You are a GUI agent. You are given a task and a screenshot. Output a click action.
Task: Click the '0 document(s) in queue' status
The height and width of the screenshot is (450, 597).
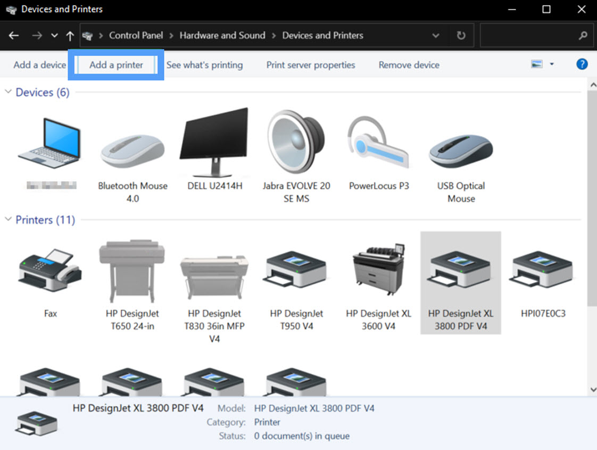tap(302, 436)
